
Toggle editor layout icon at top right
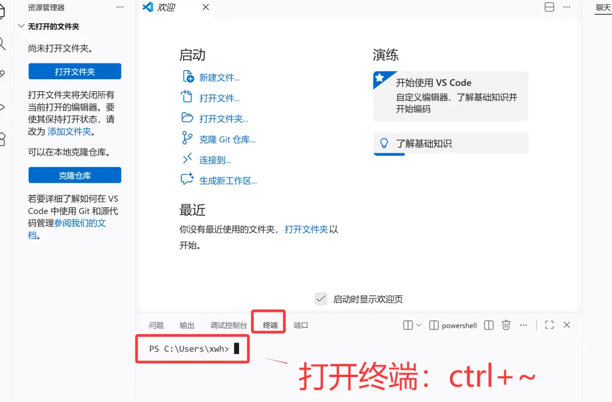click(549, 7)
